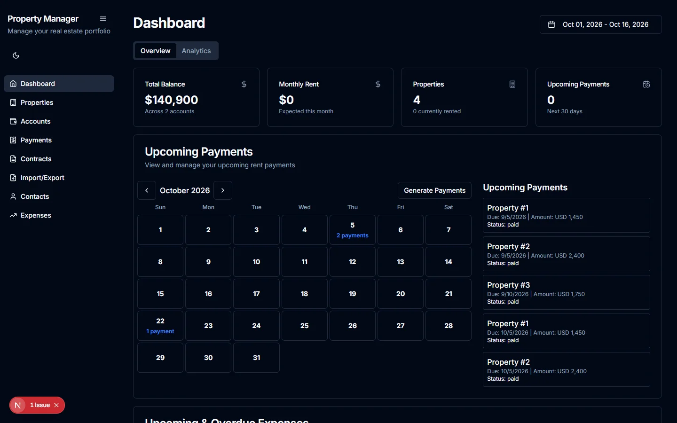Image resolution: width=677 pixels, height=423 pixels.
Task: Open the 1 Issue notification label
Action: point(40,405)
